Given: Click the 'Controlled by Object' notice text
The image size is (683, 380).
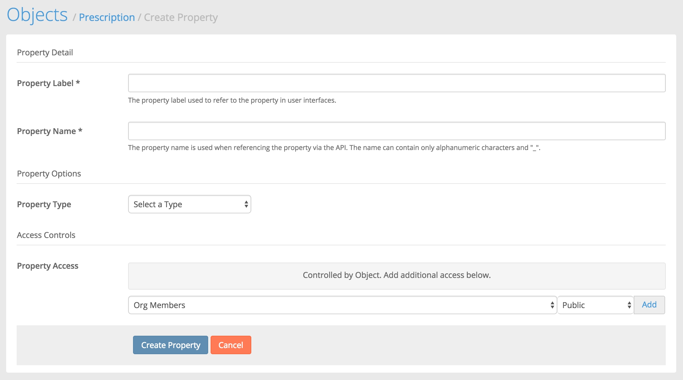Looking at the screenshot, I should click(x=397, y=275).
